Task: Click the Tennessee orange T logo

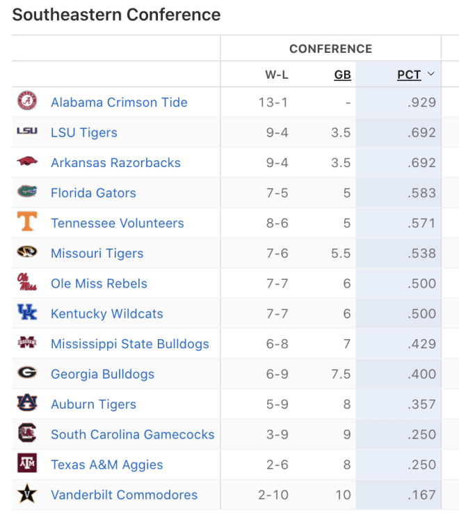Action: click(x=27, y=221)
